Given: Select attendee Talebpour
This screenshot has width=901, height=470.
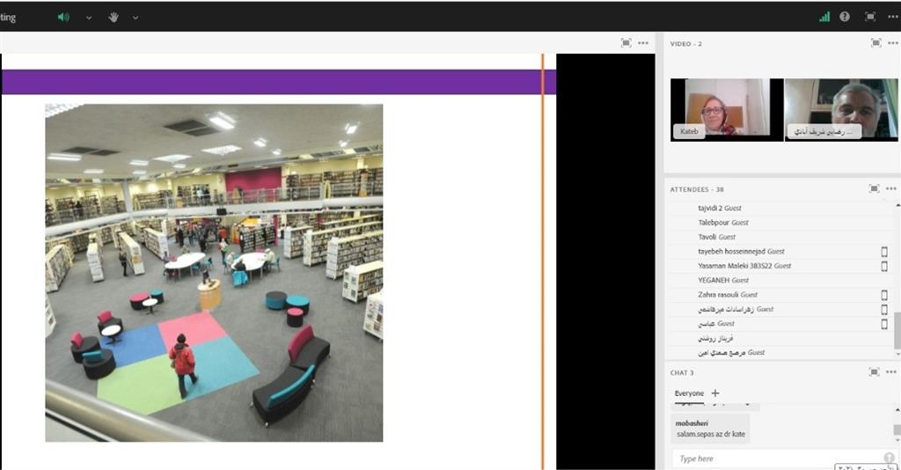Looking at the screenshot, I should [x=723, y=223].
